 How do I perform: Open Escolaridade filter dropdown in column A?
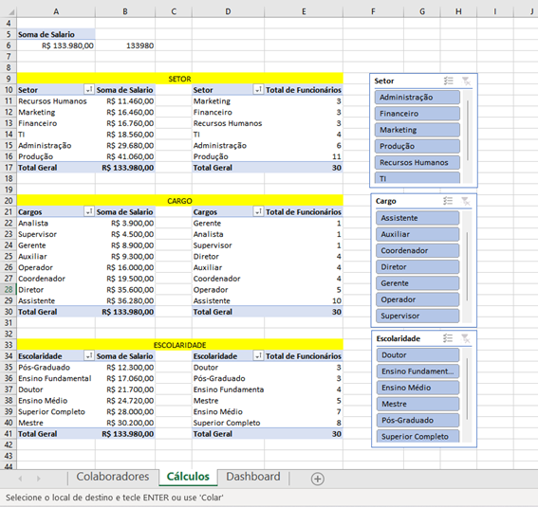pyautogui.click(x=89, y=356)
